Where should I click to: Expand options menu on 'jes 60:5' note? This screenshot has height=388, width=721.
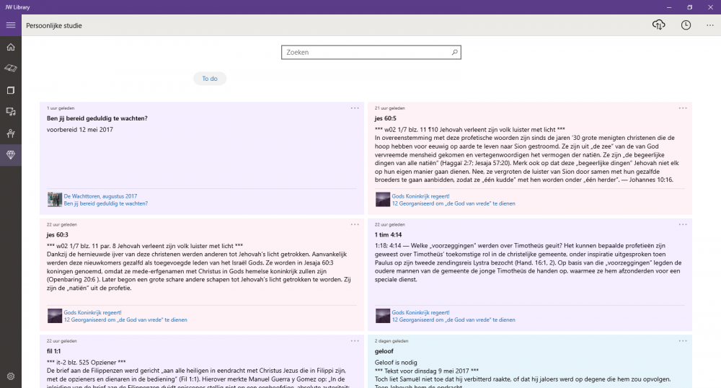point(683,108)
